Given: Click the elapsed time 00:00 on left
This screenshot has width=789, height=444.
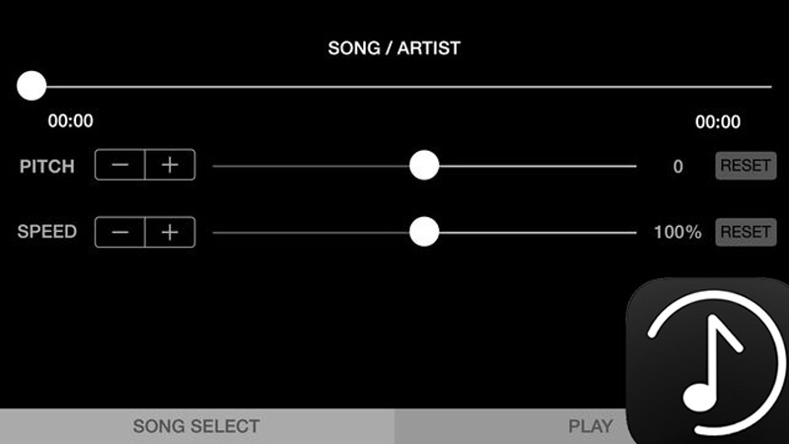Looking at the screenshot, I should [x=71, y=121].
